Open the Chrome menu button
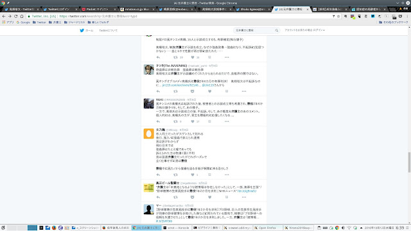The height and width of the screenshot is (231, 411). pyautogui.click(x=407, y=16)
